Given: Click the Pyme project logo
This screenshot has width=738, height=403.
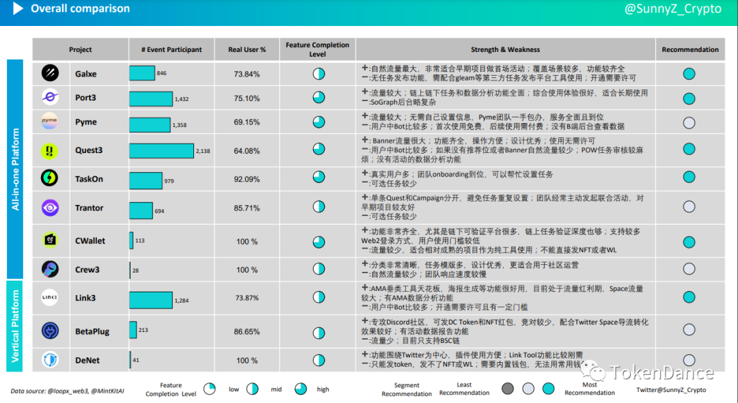Looking at the screenshot, I should pyautogui.click(x=49, y=121).
